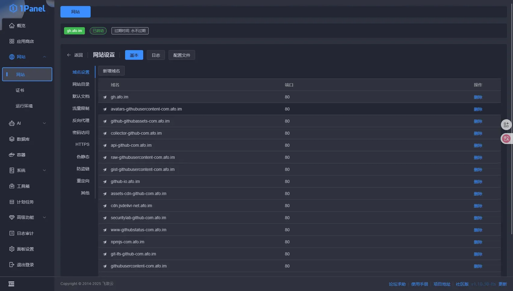This screenshot has width=513, height=291.
Task: Click the add domain button
Action: [111, 71]
